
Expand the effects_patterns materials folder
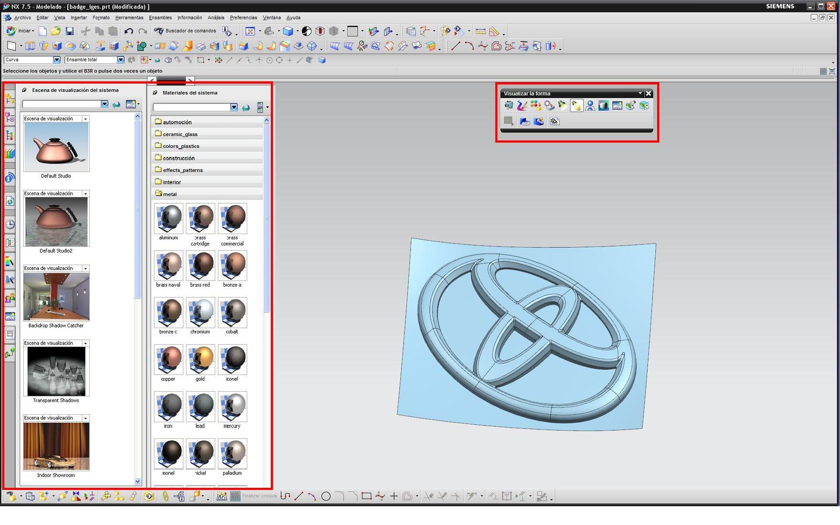207,170
